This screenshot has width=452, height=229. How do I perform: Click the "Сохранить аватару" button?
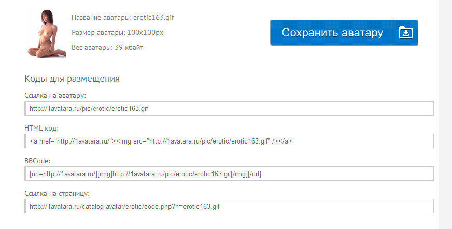point(332,33)
